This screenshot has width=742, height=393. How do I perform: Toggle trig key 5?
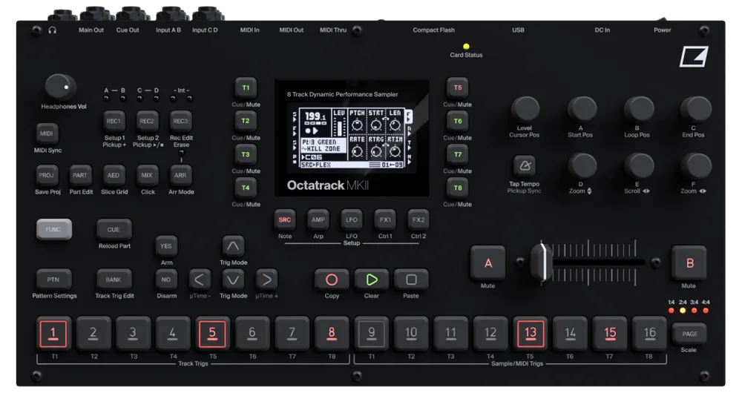point(212,334)
